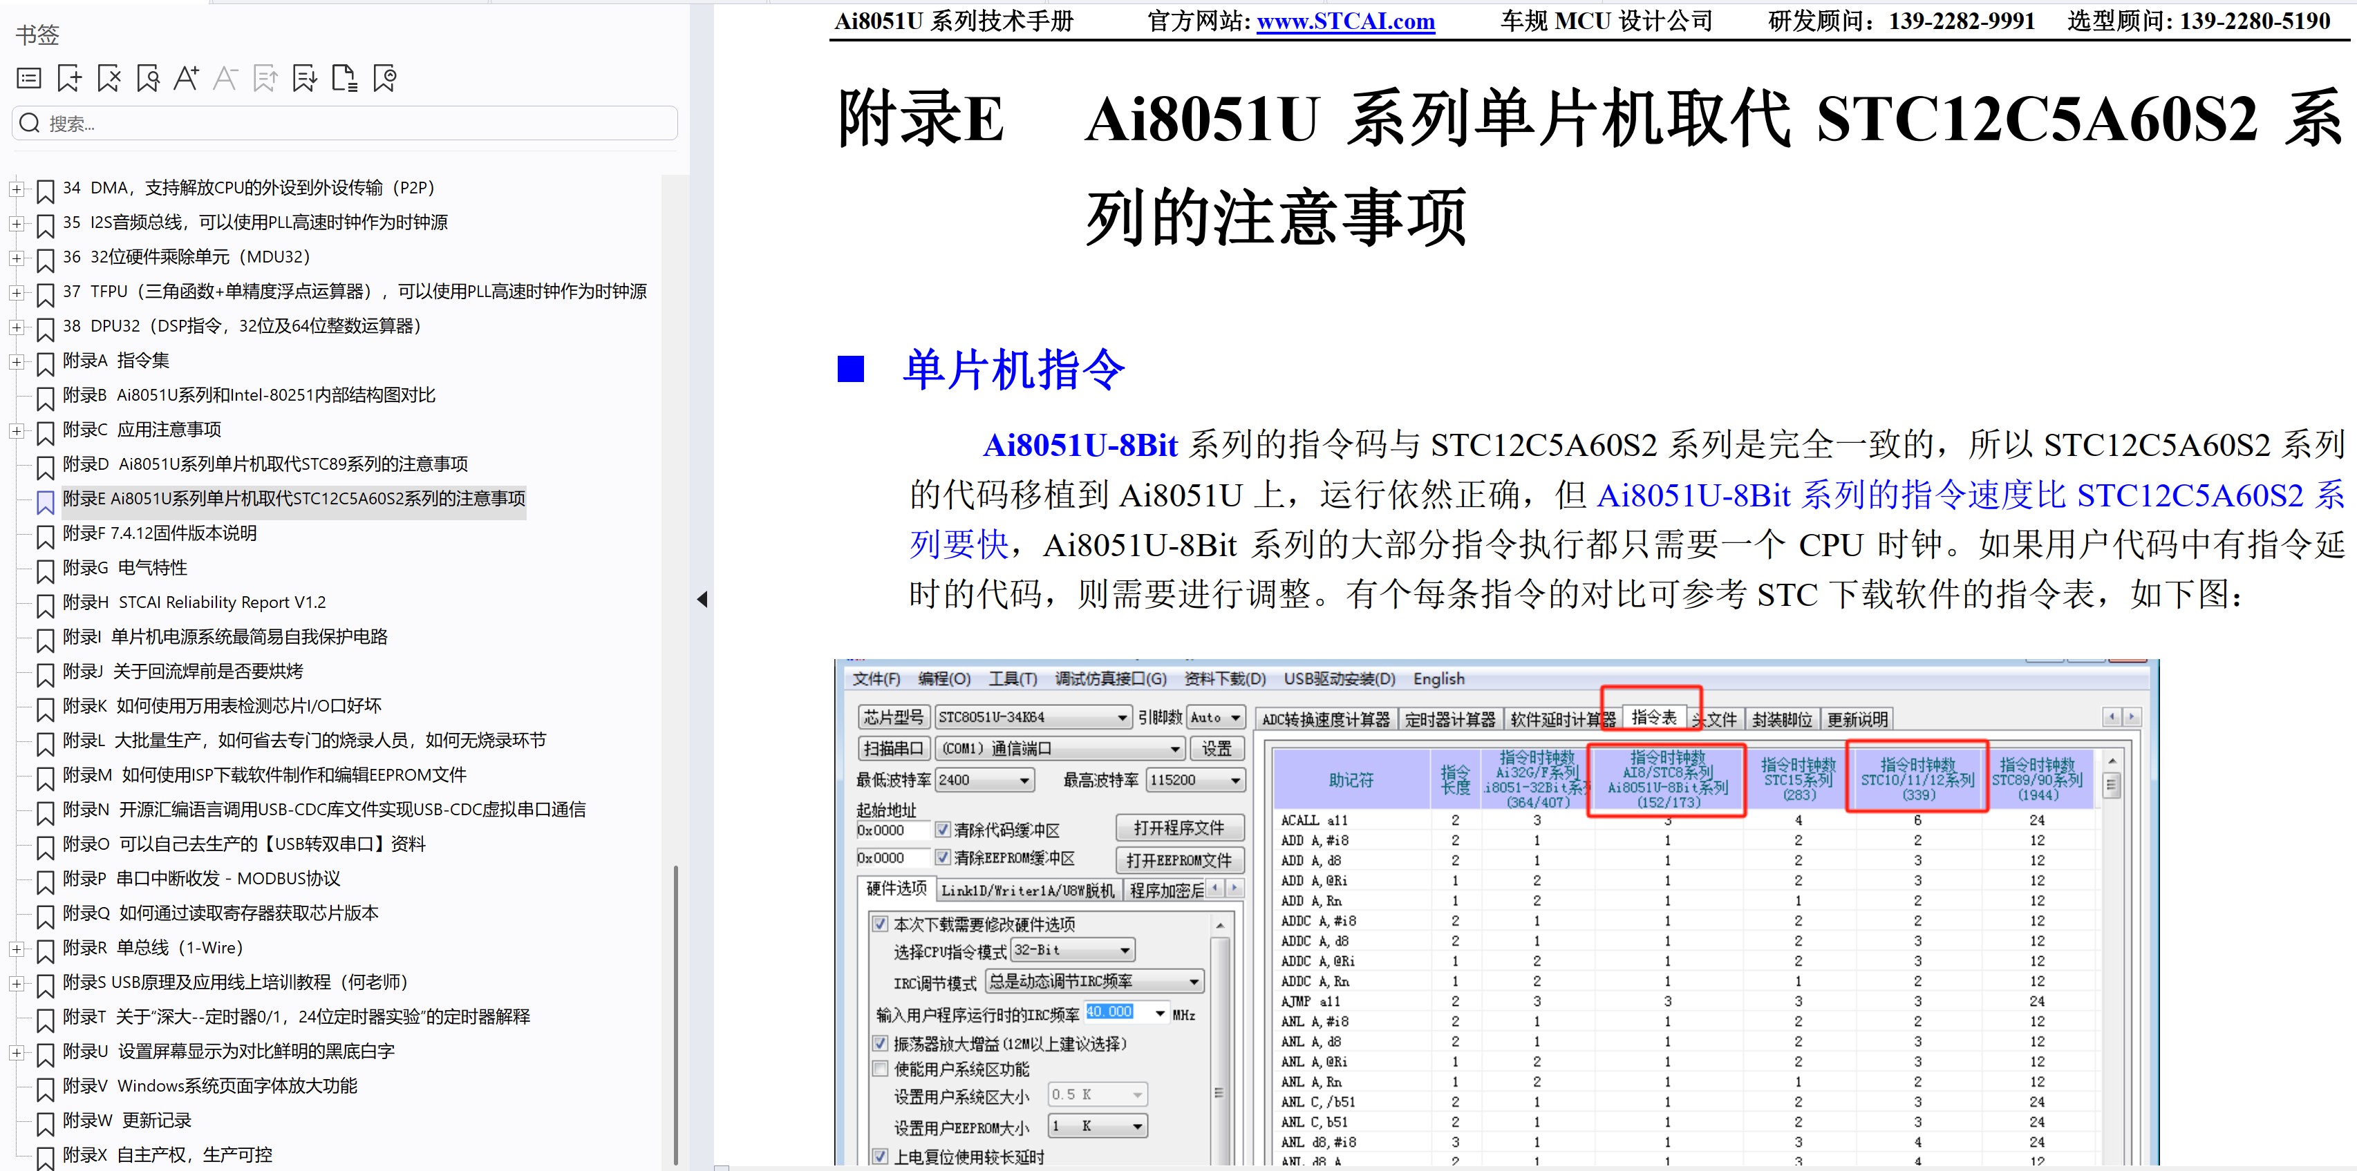The image size is (2357, 1171).
Task: Click the delete bookmark icon
Action: 108,79
